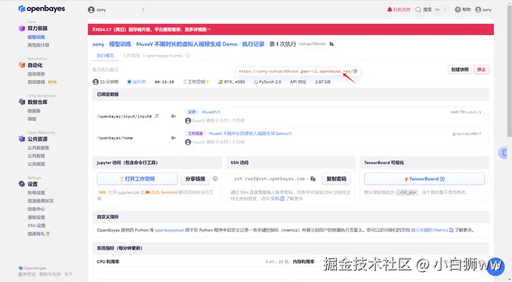The width and height of the screenshot is (512, 282).
Task: Click 暂无执行备注 to add a note
Action: 105,70
